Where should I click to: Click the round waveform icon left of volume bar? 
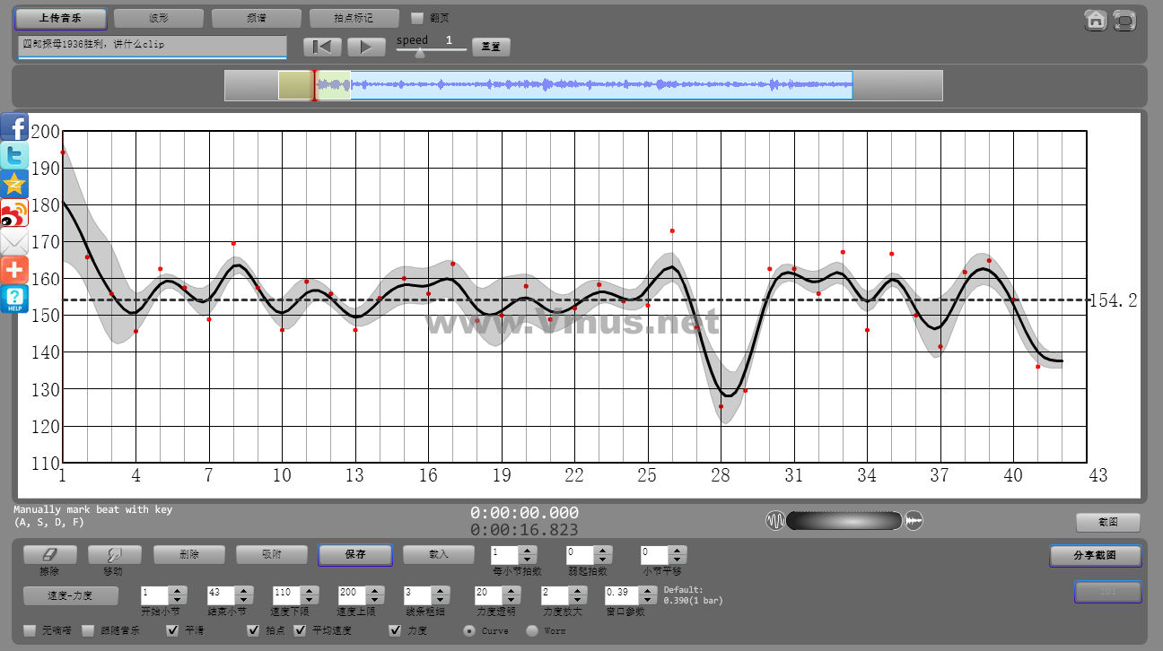click(x=775, y=520)
